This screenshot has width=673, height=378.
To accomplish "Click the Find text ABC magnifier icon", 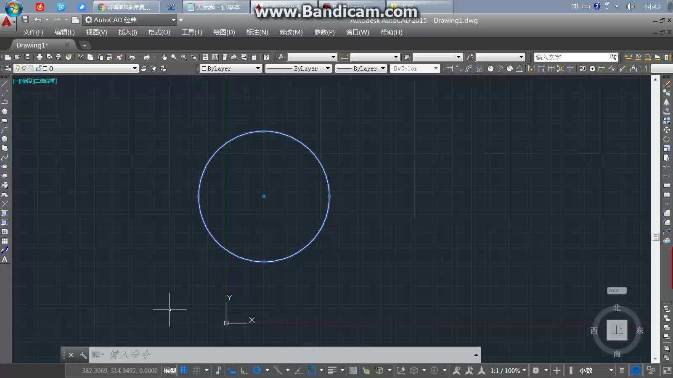I will coord(613,57).
